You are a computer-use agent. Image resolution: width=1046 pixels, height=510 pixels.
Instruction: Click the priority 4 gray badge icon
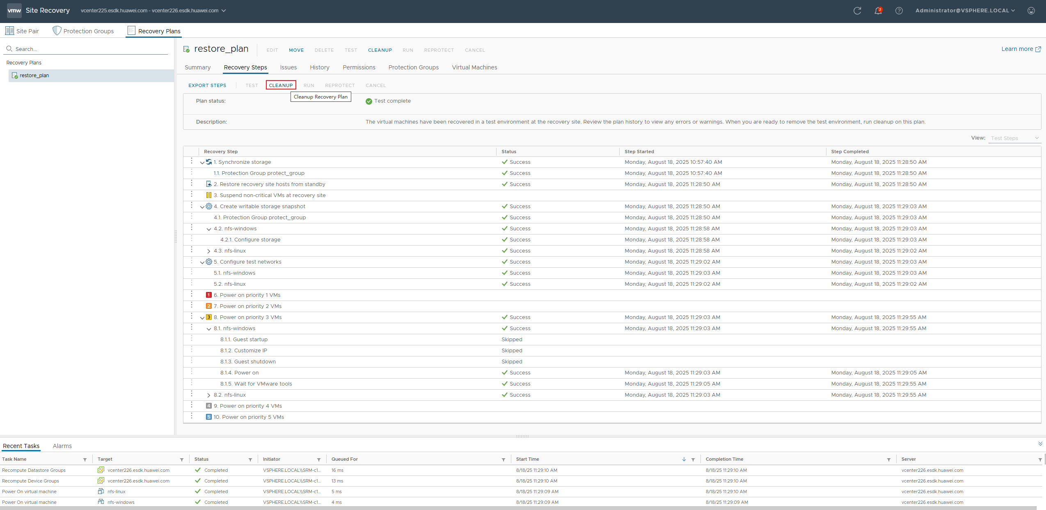click(209, 406)
